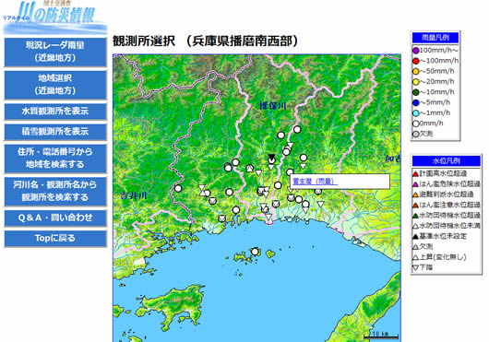Image resolution: width=489 pixels, height=342 pixels.
Task: Click the easternmost downward triangle water level marker
Action: (320, 205)
